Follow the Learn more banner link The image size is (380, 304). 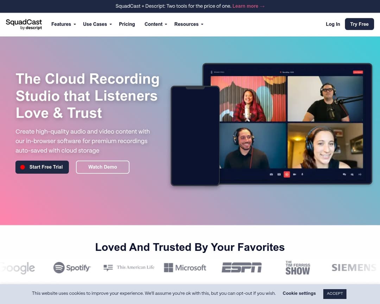[x=248, y=6]
